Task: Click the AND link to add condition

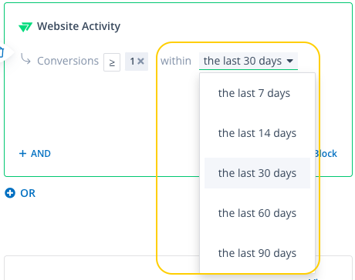Action: point(41,154)
